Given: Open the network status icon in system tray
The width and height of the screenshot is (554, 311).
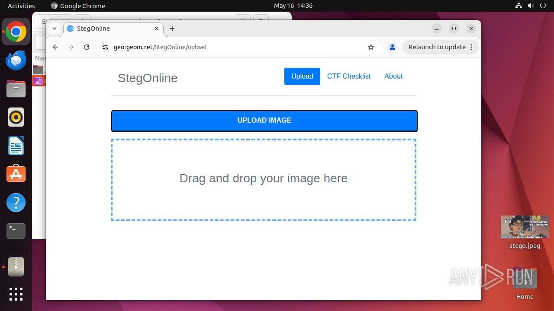Looking at the screenshot, I should 519,6.
